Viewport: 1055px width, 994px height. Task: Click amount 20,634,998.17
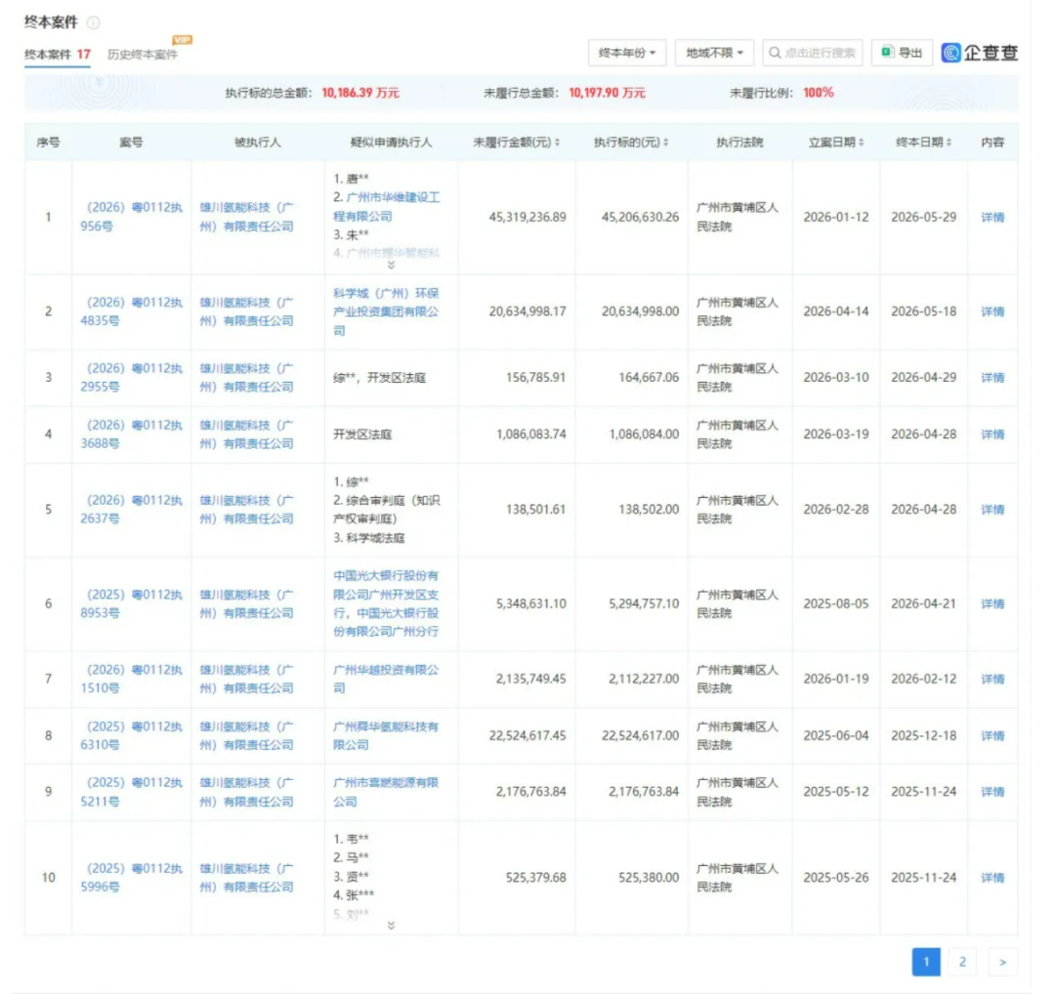pos(527,311)
